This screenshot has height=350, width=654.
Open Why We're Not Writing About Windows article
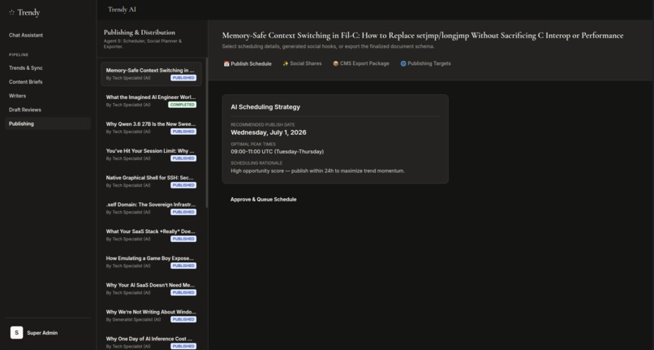coord(151,315)
